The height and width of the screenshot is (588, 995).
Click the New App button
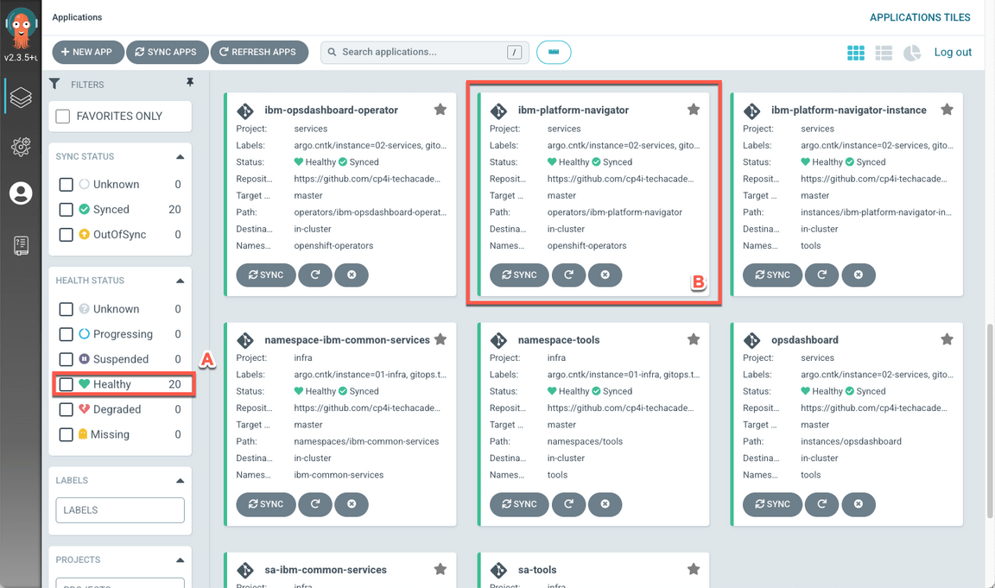pos(88,52)
